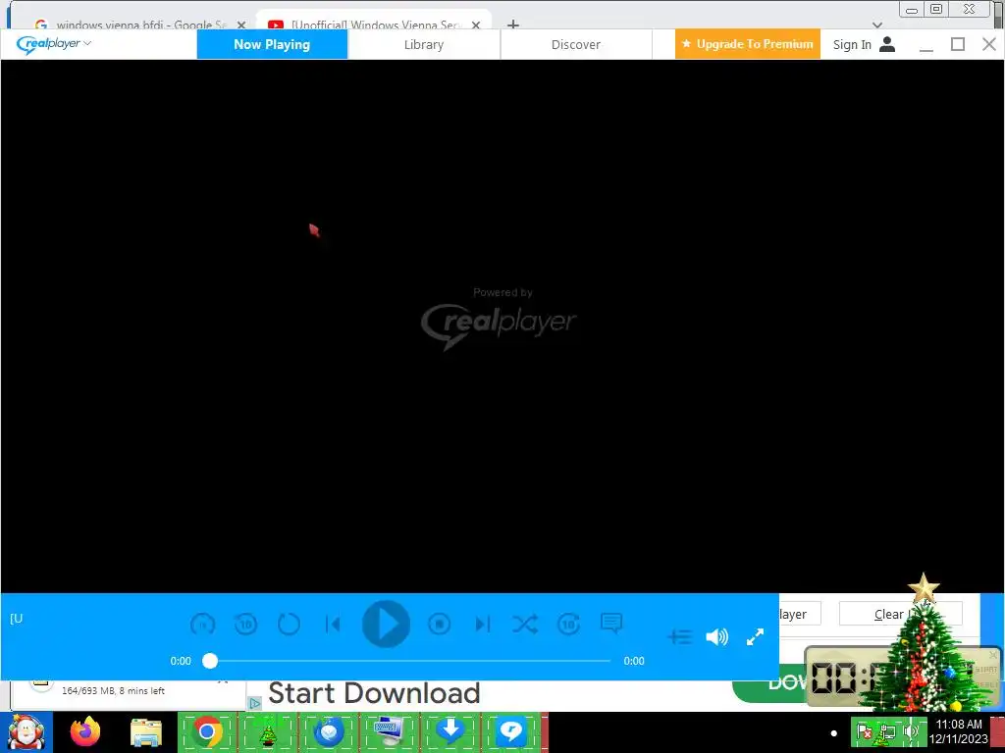Image resolution: width=1005 pixels, height=753 pixels.
Task: Open the blue download arrow taskbar icon
Action: [x=450, y=731]
